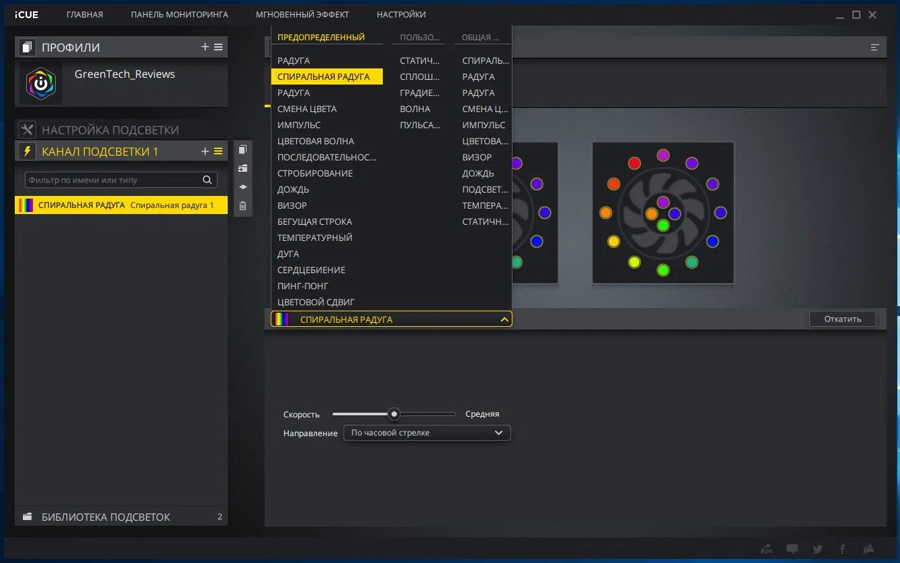This screenshot has height=563, width=900.
Task: Select the Спиральная радуга 1 effect row
Action: coord(121,205)
